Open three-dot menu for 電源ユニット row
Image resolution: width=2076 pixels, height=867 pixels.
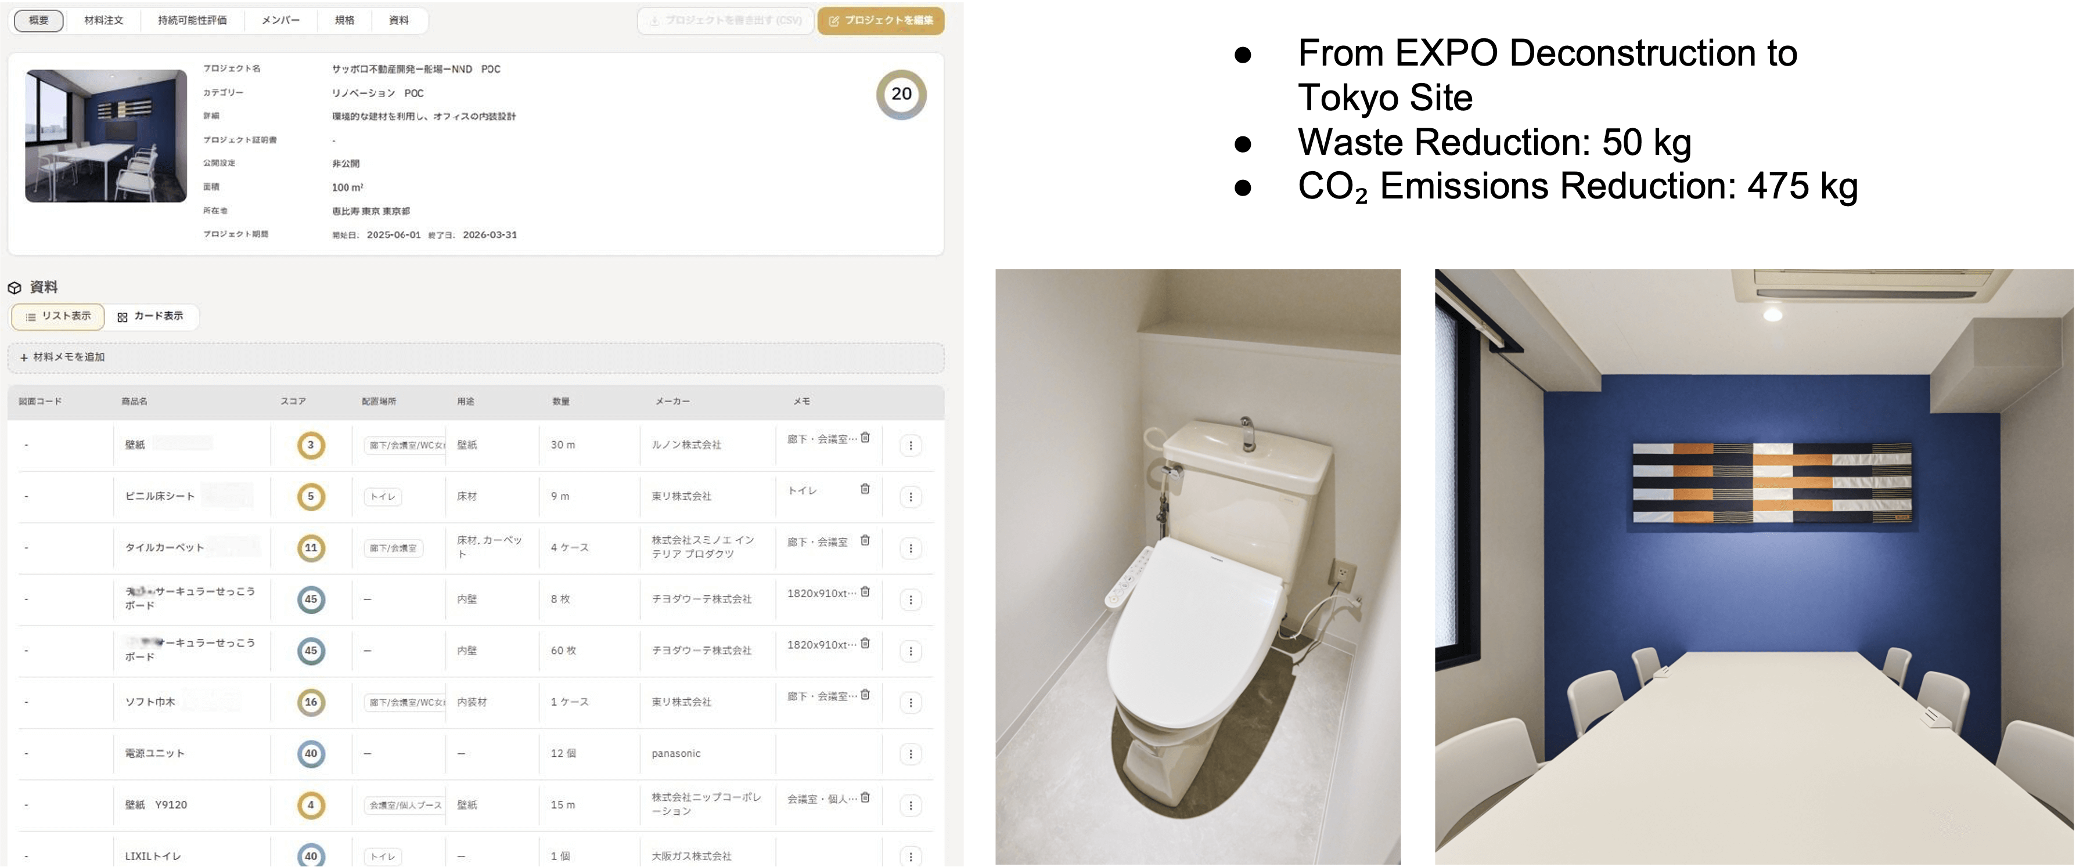tap(911, 754)
